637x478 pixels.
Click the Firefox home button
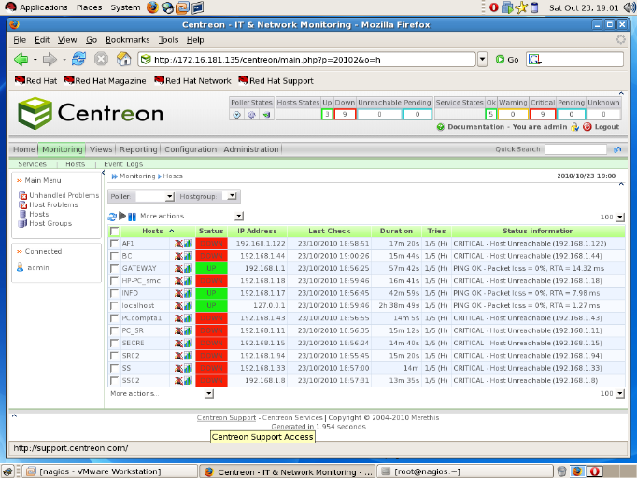coord(121,59)
